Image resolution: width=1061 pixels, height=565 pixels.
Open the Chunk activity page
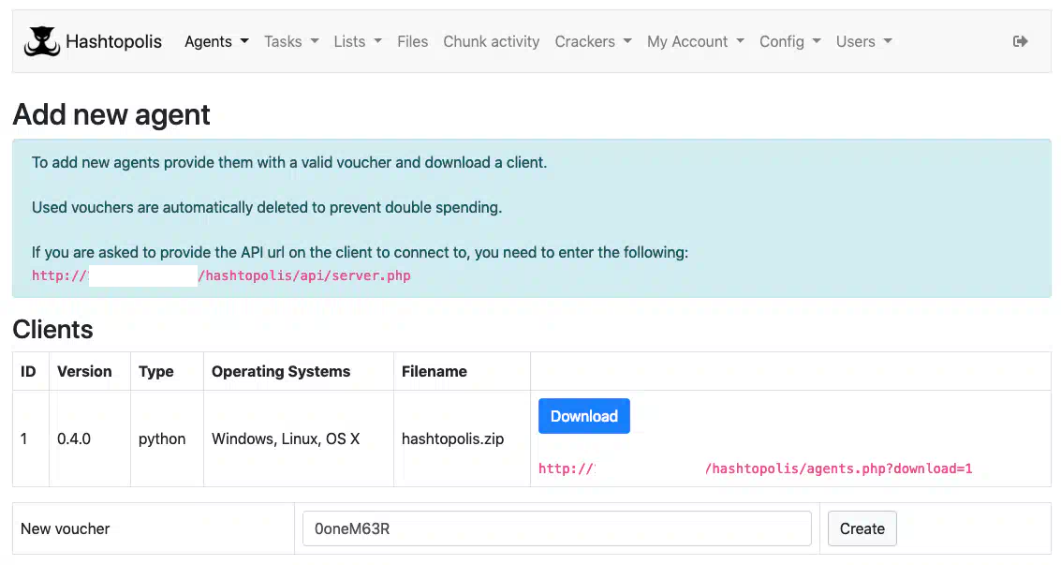tap(492, 41)
